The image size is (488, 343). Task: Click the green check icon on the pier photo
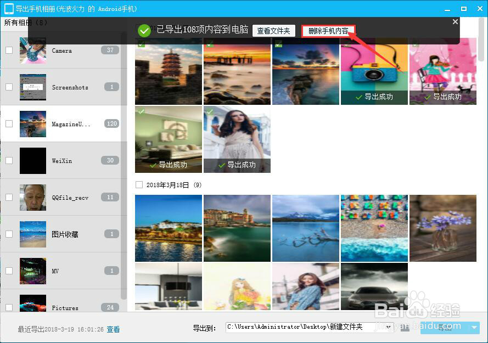click(x=210, y=45)
